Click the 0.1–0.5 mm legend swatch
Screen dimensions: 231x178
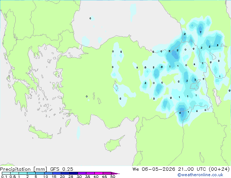[x=6, y=173]
